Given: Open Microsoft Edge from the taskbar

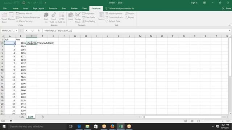Looking at the screenshot, I should [x=79, y=126].
